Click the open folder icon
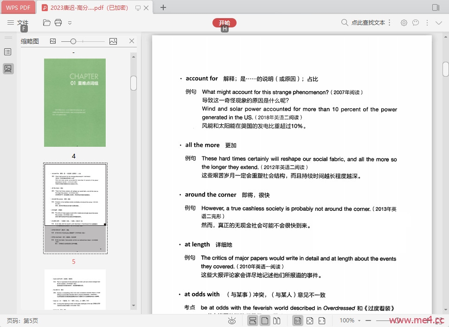Image resolution: width=449 pixels, height=327 pixels. click(x=47, y=22)
